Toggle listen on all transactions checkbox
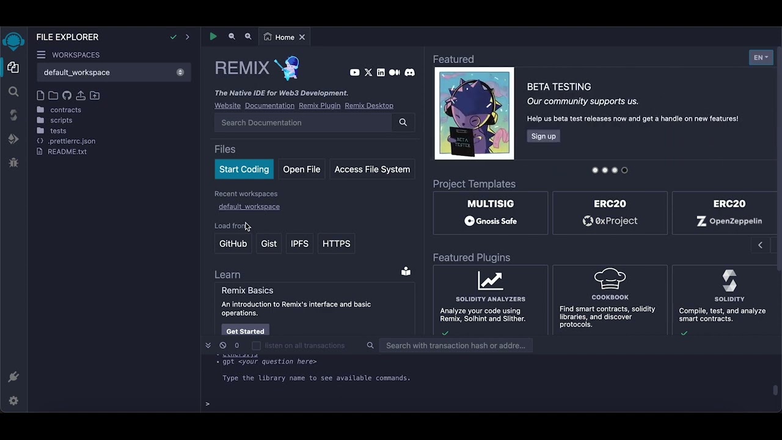This screenshot has height=440, width=782. click(257, 346)
